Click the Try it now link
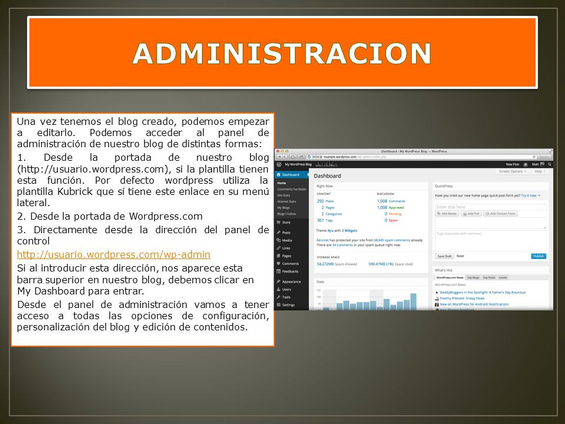The image size is (565, 424). (x=530, y=196)
